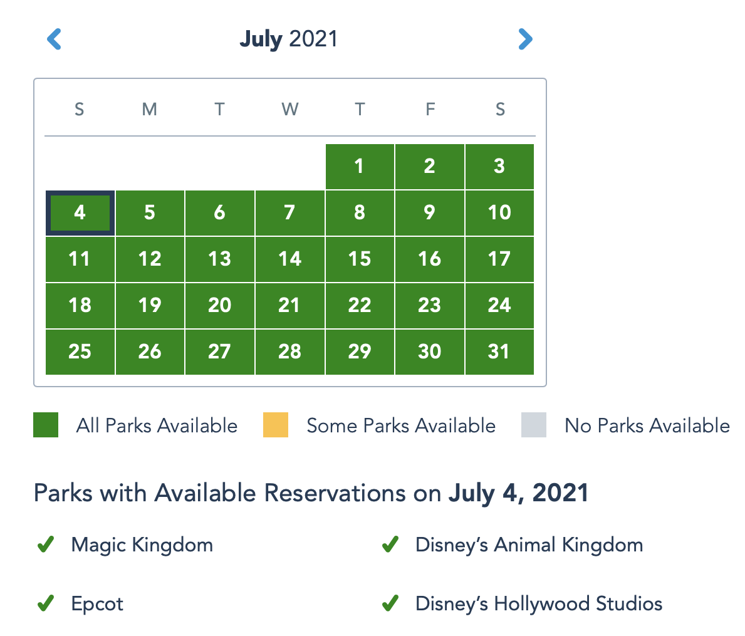This screenshot has width=745, height=636.
Task: Click the yellow Some Parks Available swatch
Action: [x=276, y=425]
